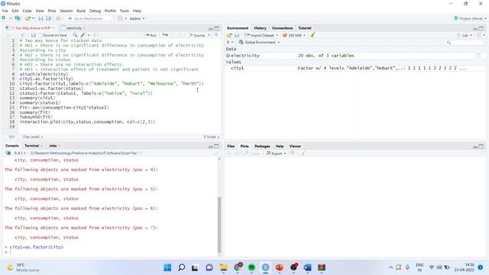Switch to the History tab
Image resolution: width=489 pixels, height=275 pixels.
coord(260,28)
